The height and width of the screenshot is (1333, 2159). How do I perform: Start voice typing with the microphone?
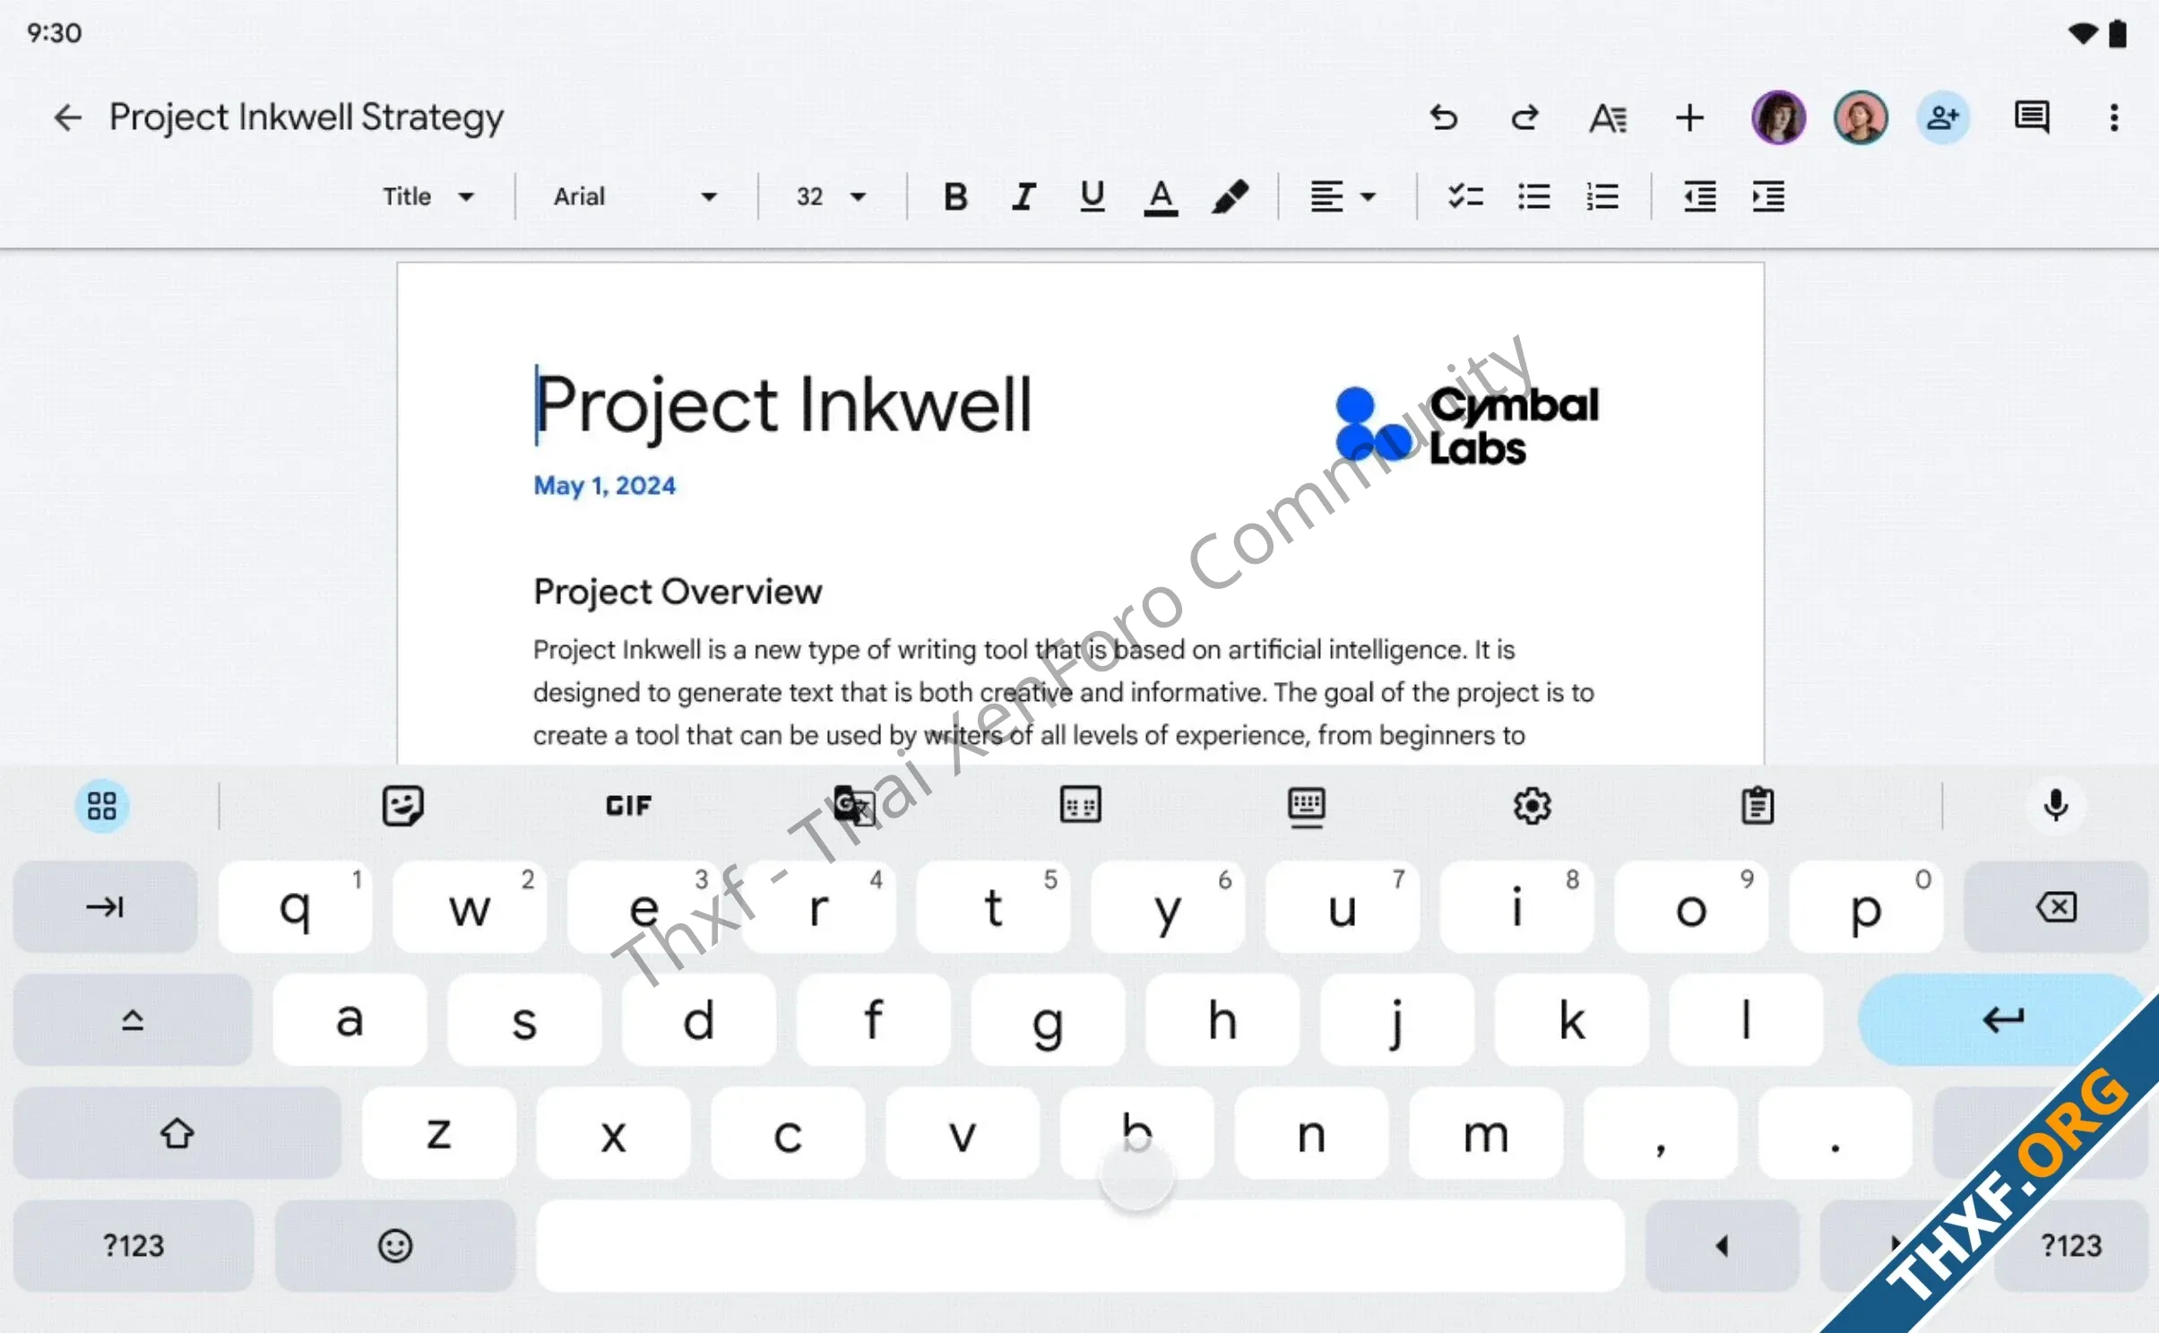tap(2056, 805)
